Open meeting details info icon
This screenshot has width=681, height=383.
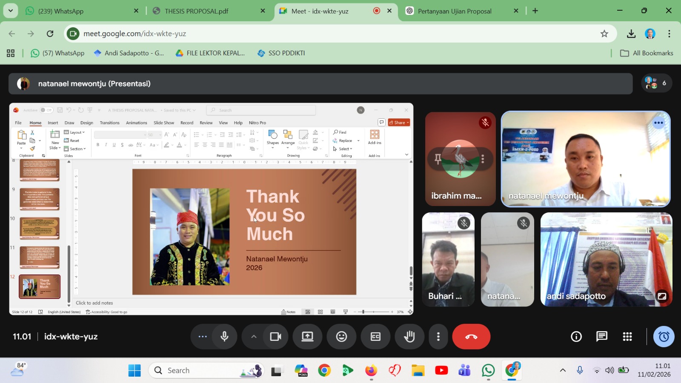(576, 337)
